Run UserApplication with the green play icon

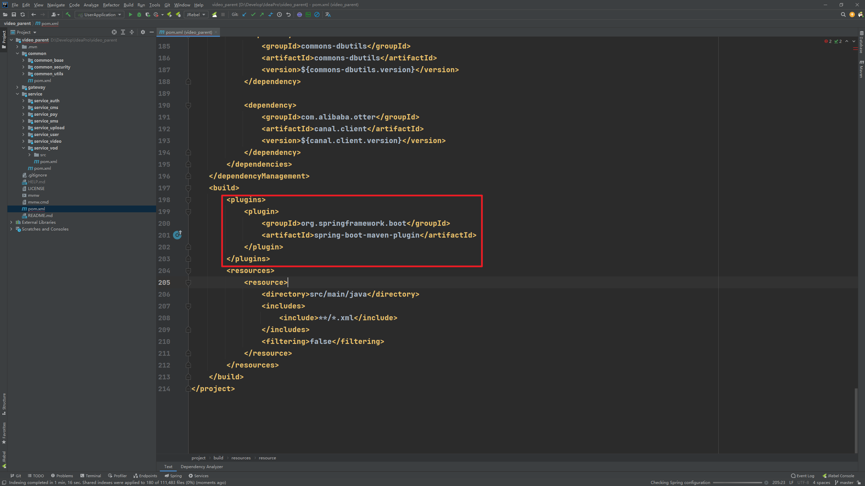click(x=130, y=15)
